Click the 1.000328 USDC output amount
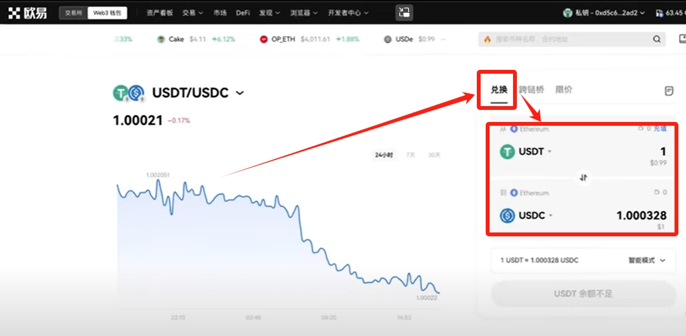Image resolution: width=686 pixels, height=336 pixels. tap(641, 215)
